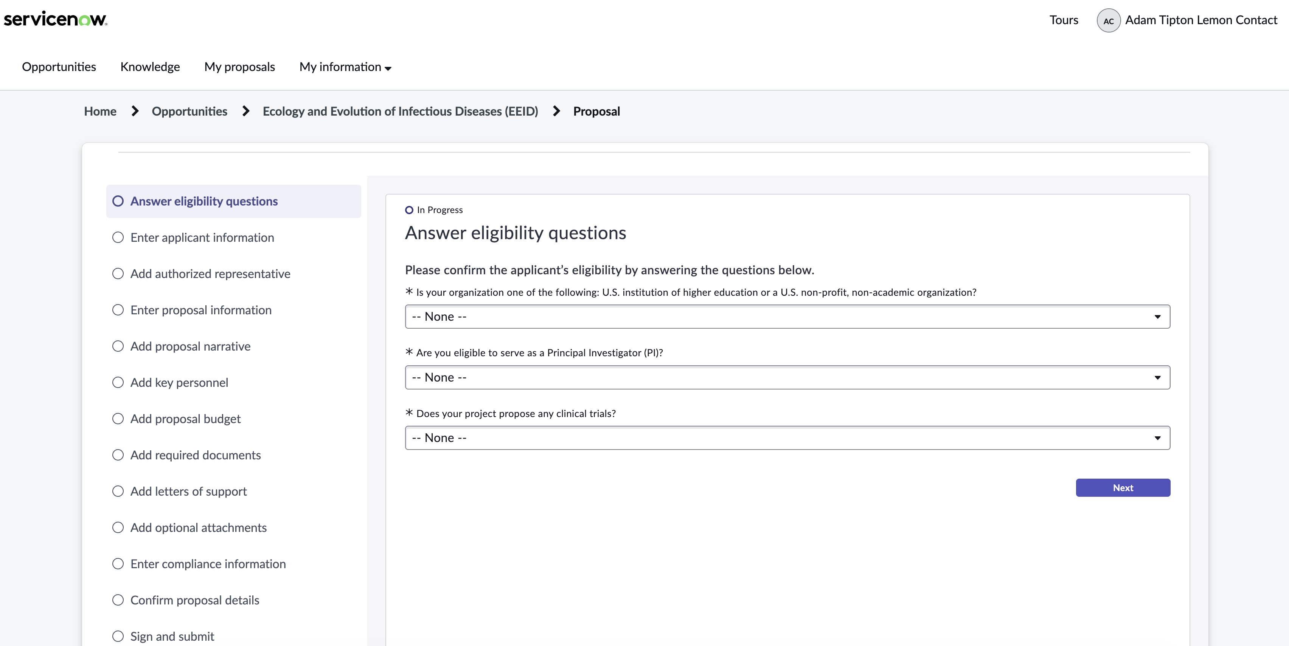Click the circle icon beside Add optional attachments
This screenshot has height=646, width=1289.
point(118,528)
